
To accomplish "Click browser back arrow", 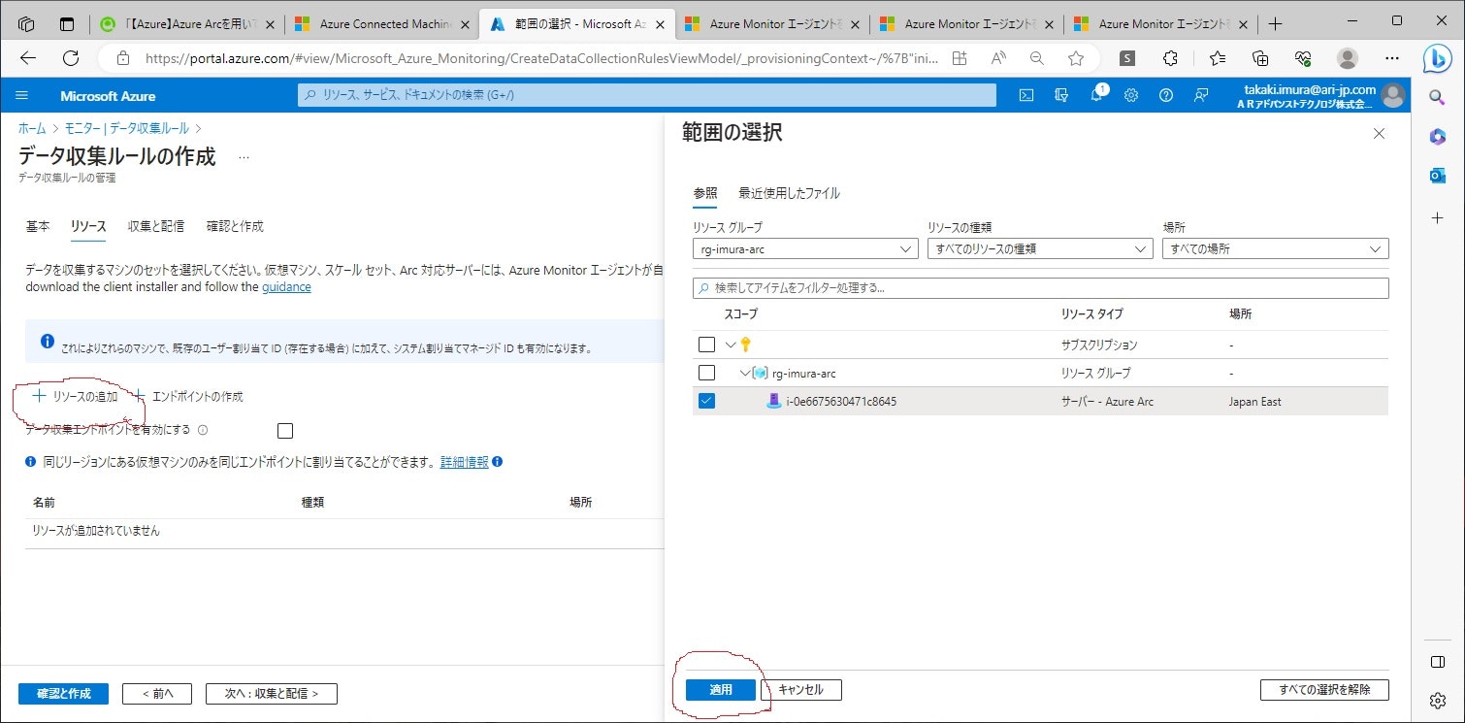I will pos(27,58).
